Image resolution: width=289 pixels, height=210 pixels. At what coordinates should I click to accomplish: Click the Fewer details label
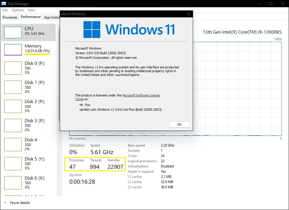tap(20, 203)
